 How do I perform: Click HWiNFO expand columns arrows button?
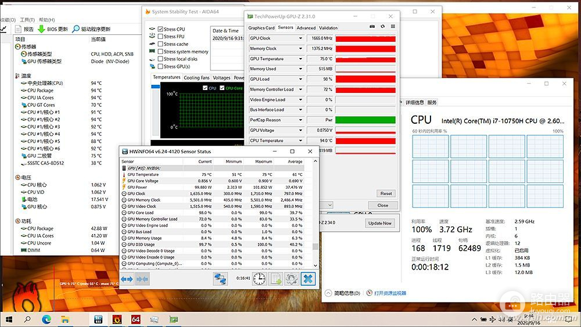[x=127, y=279]
